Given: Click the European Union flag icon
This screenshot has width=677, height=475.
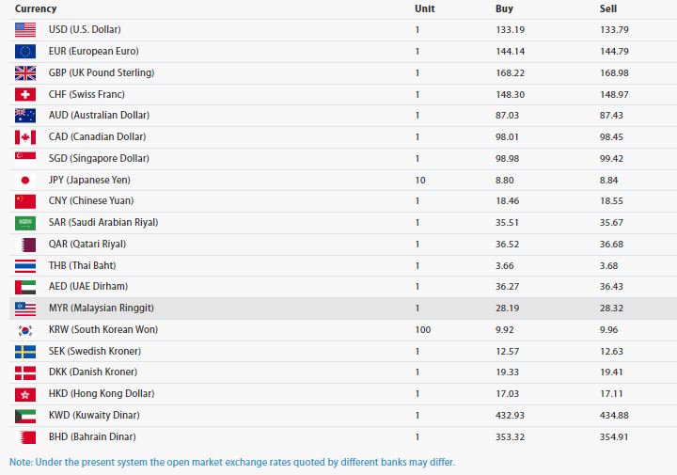Looking at the screenshot, I should tap(25, 52).
